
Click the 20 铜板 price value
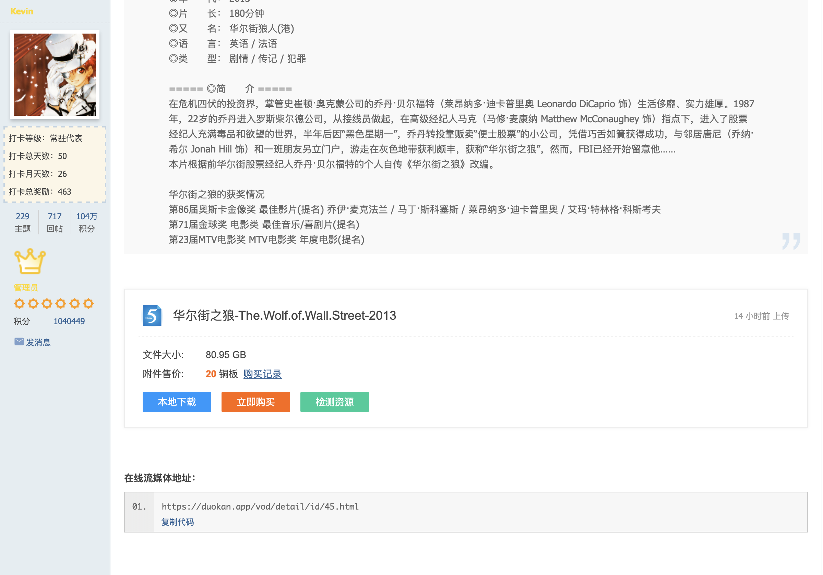point(222,374)
